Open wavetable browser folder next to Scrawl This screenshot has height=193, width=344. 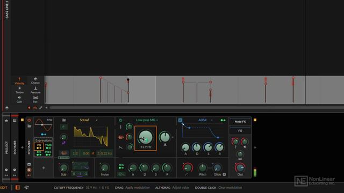tap(64, 120)
